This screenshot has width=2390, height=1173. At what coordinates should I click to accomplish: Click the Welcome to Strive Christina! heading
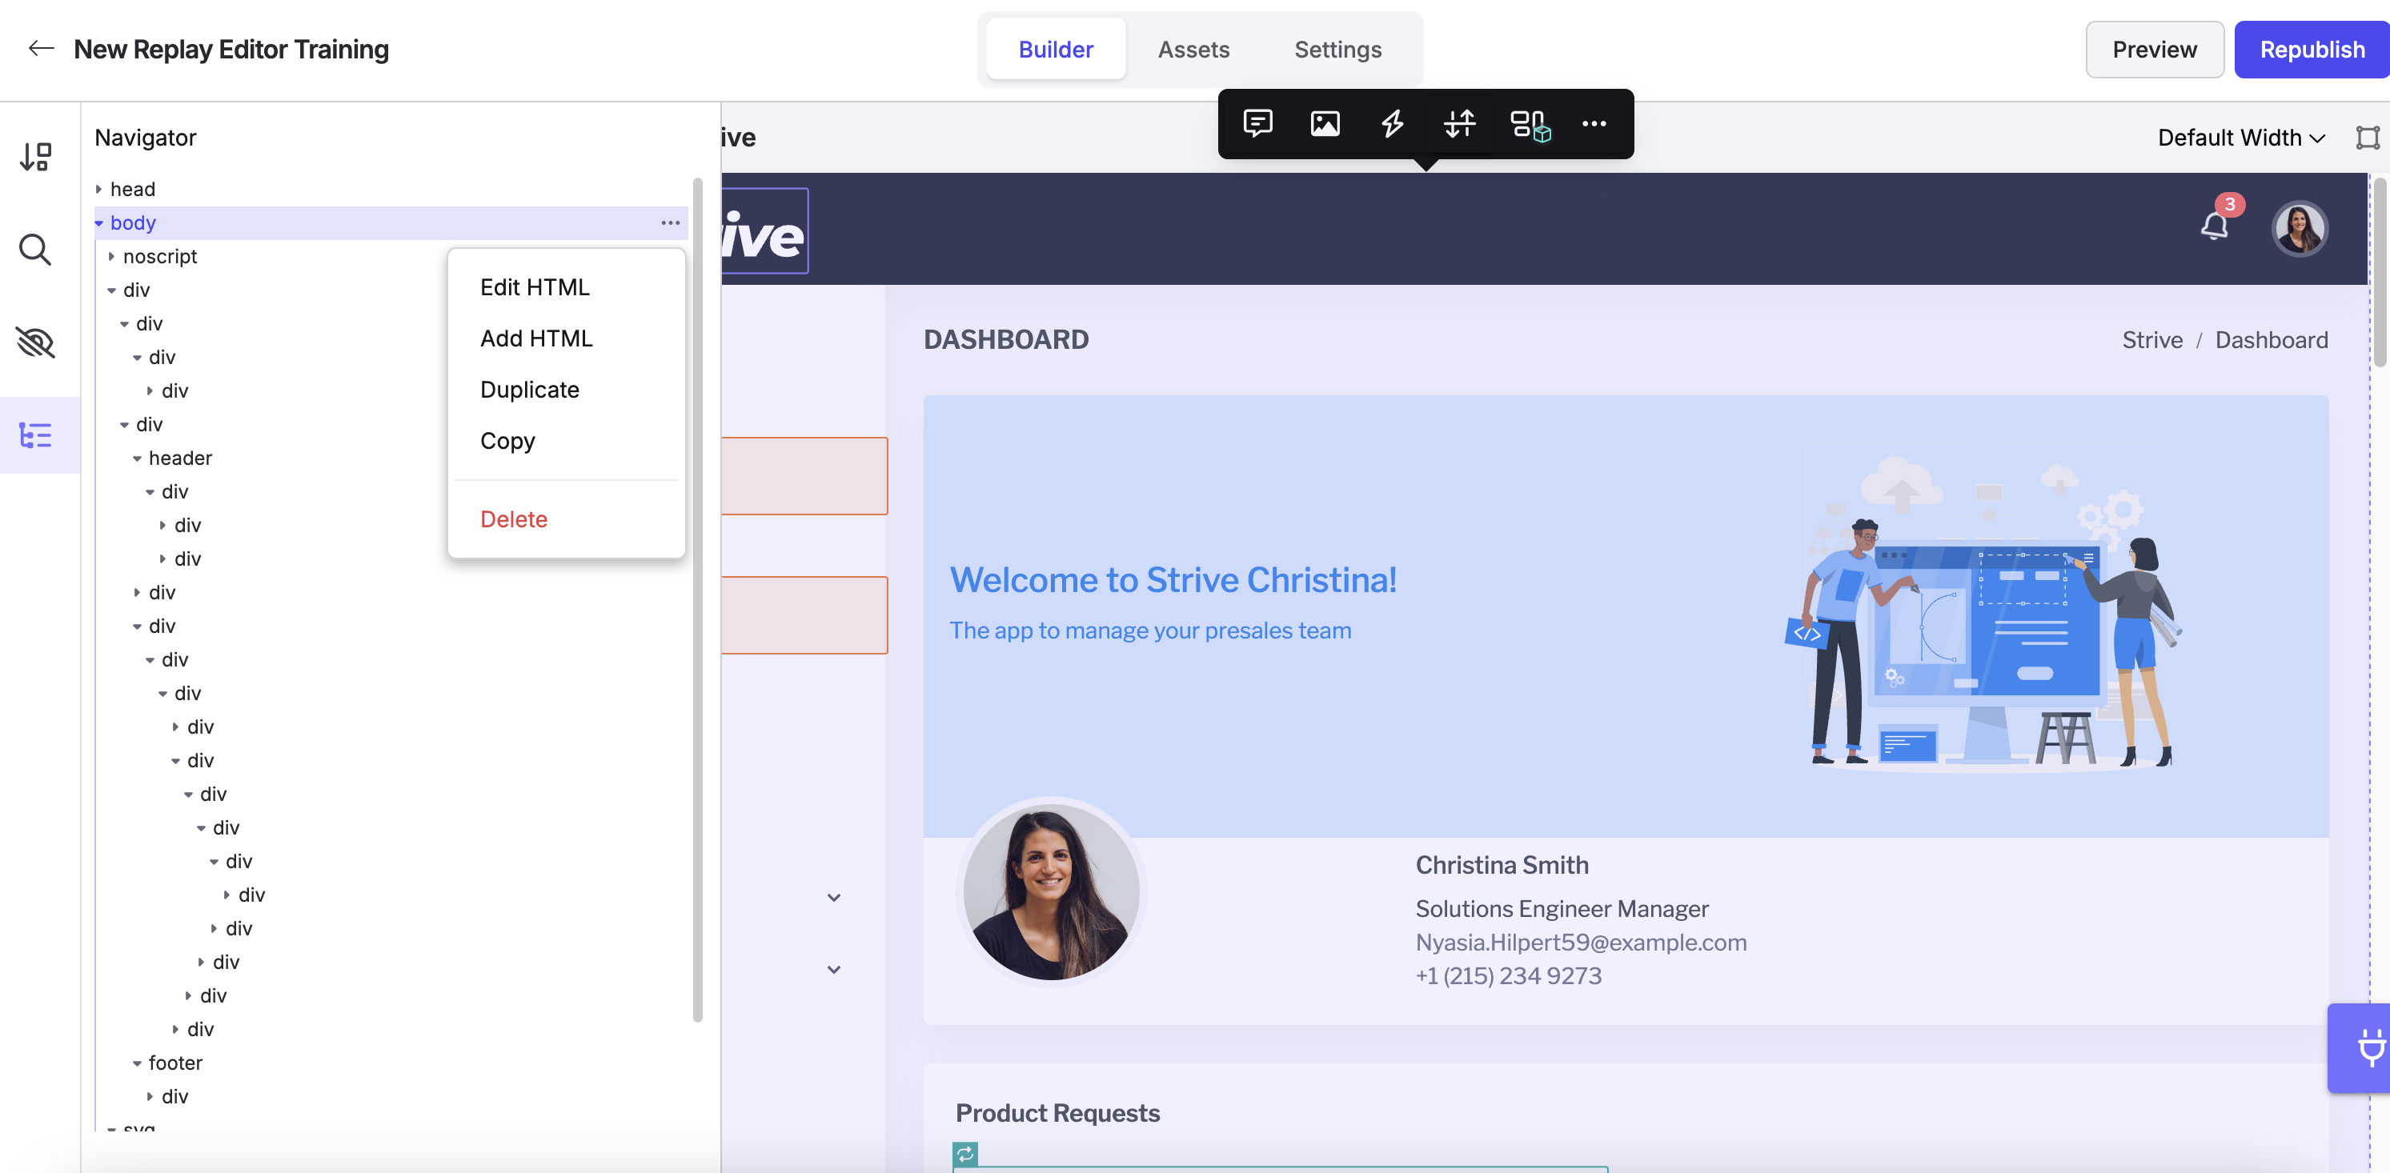click(x=1173, y=579)
